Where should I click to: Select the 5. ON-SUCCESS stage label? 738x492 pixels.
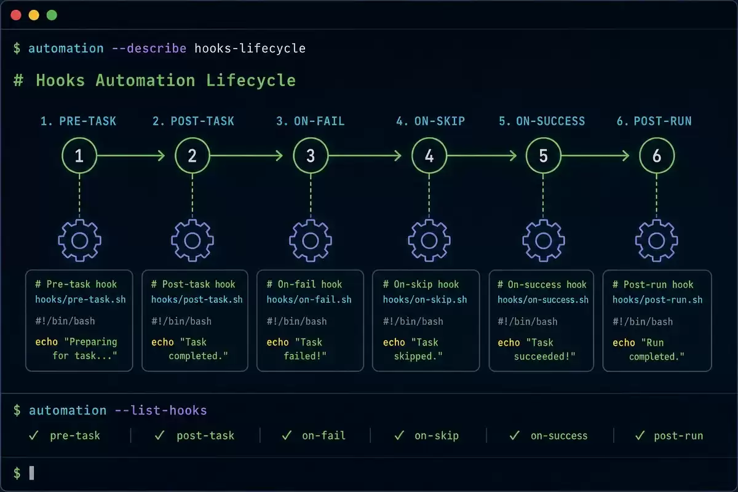pos(542,121)
